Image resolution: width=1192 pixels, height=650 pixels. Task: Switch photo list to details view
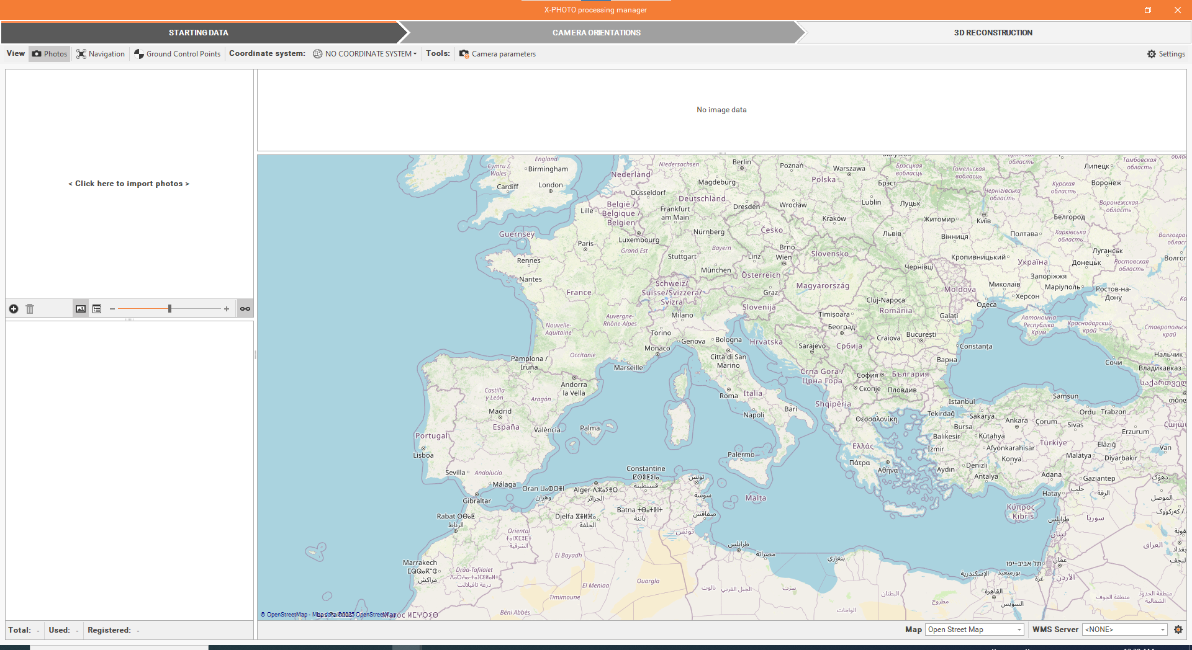[97, 309]
